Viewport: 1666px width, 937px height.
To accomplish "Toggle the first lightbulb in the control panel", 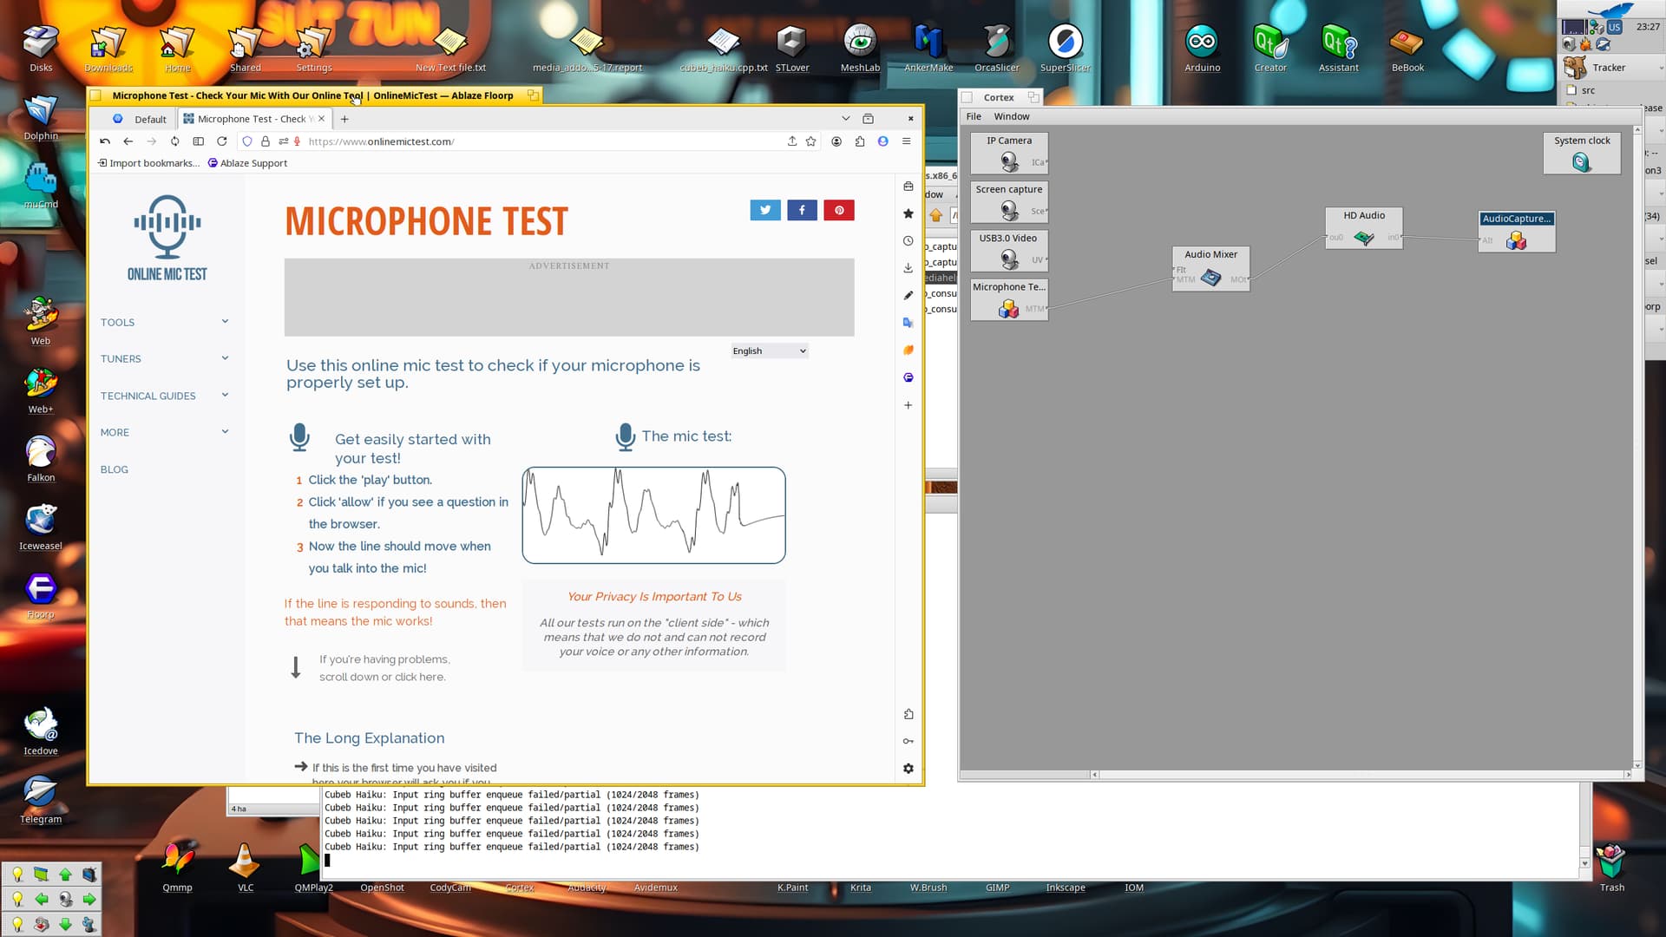I will pos(16,874).
